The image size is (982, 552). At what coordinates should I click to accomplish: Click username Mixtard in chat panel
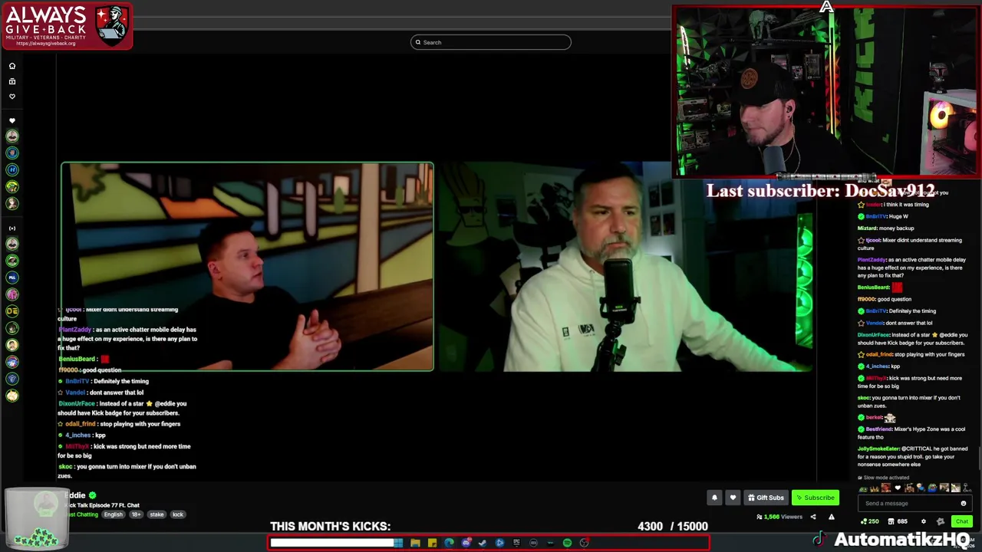click(x=867, y=228)
